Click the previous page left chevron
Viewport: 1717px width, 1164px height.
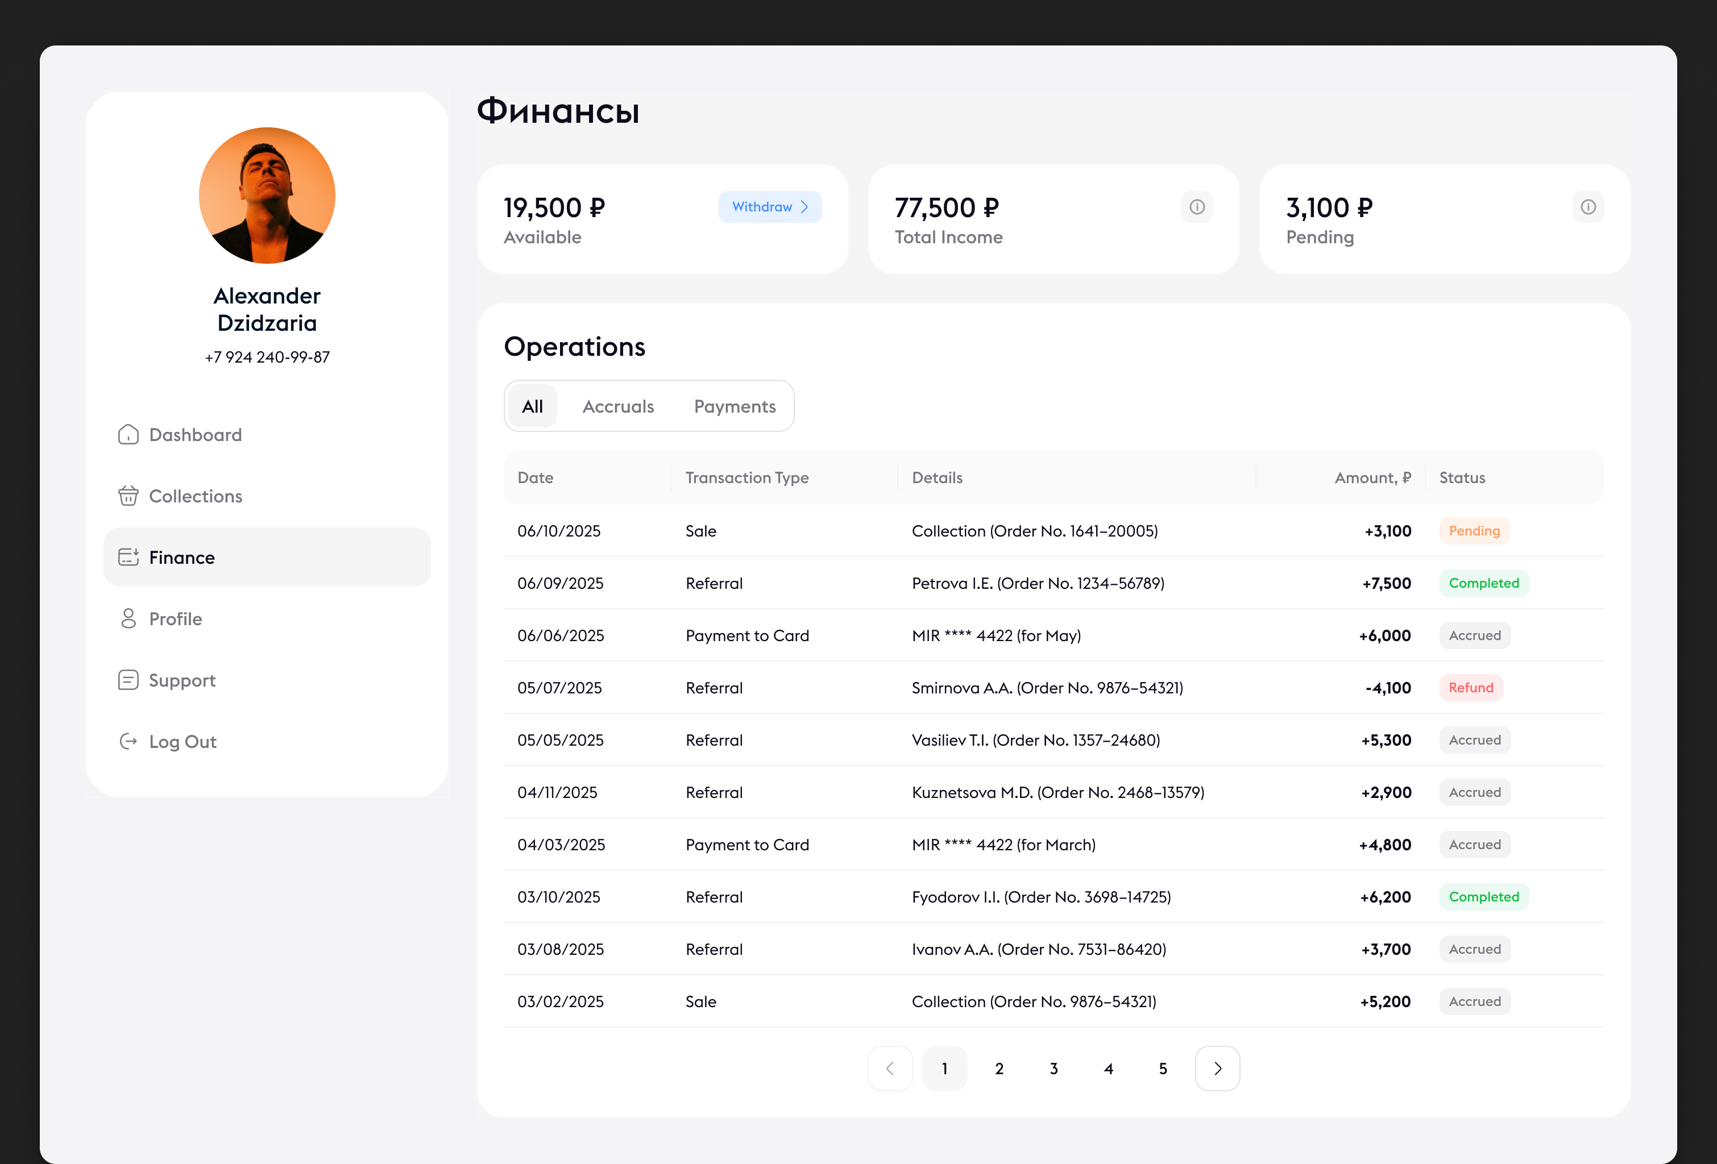pyautogui.click(x=890, y=1068)
